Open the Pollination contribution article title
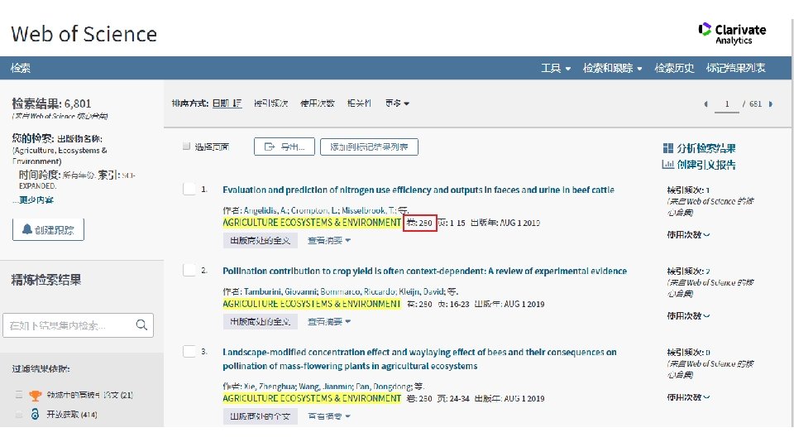Image resolution: width=794 pixels, height=447 pixels. coord(425,271)
